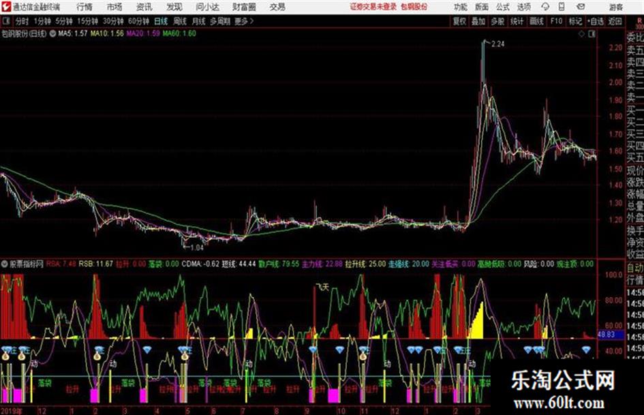Viewport: 644px width, 415px height.
Task: Click the 统计 statistics button
Action: click(x=517, y=21)
